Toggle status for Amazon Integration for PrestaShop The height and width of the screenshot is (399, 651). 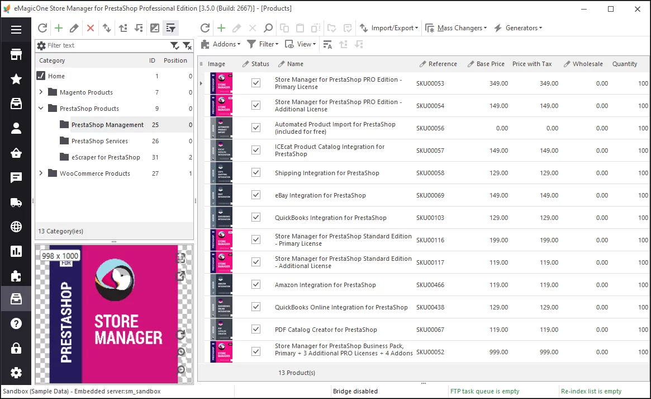point(256,285)
